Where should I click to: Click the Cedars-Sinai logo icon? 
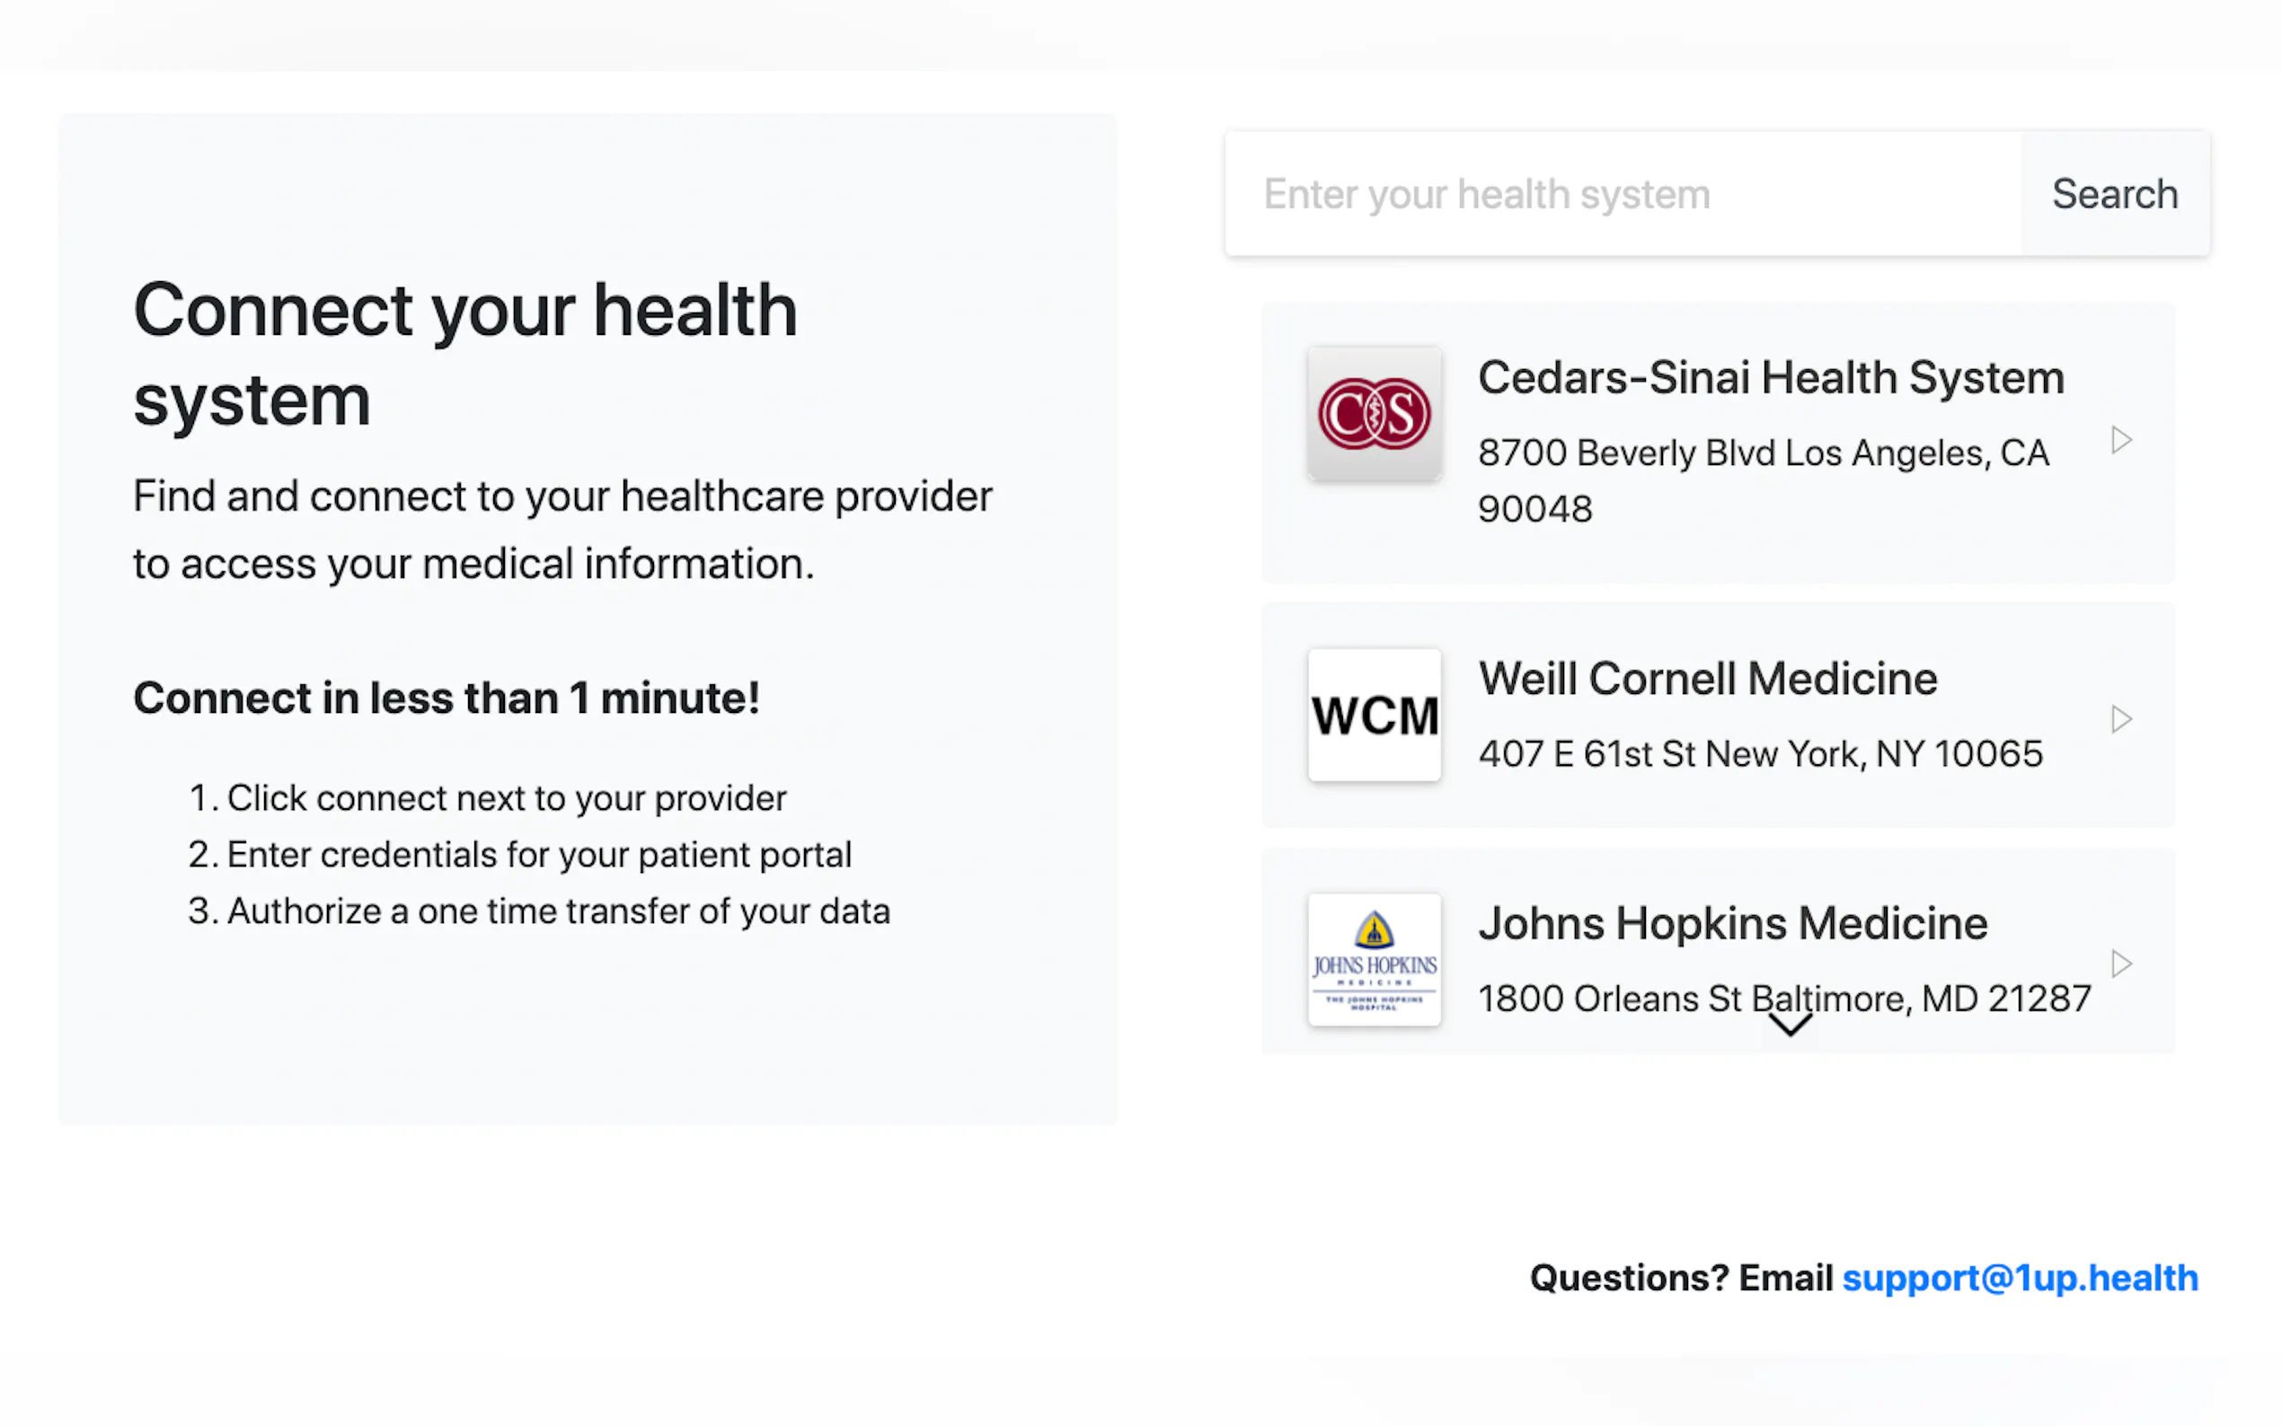(1374, 414)
